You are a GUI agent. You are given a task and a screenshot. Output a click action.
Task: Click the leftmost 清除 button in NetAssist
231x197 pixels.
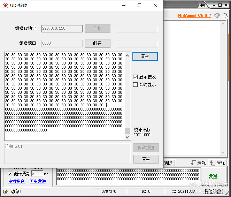(169, 163)
